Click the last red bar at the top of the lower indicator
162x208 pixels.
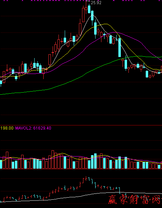86,179
